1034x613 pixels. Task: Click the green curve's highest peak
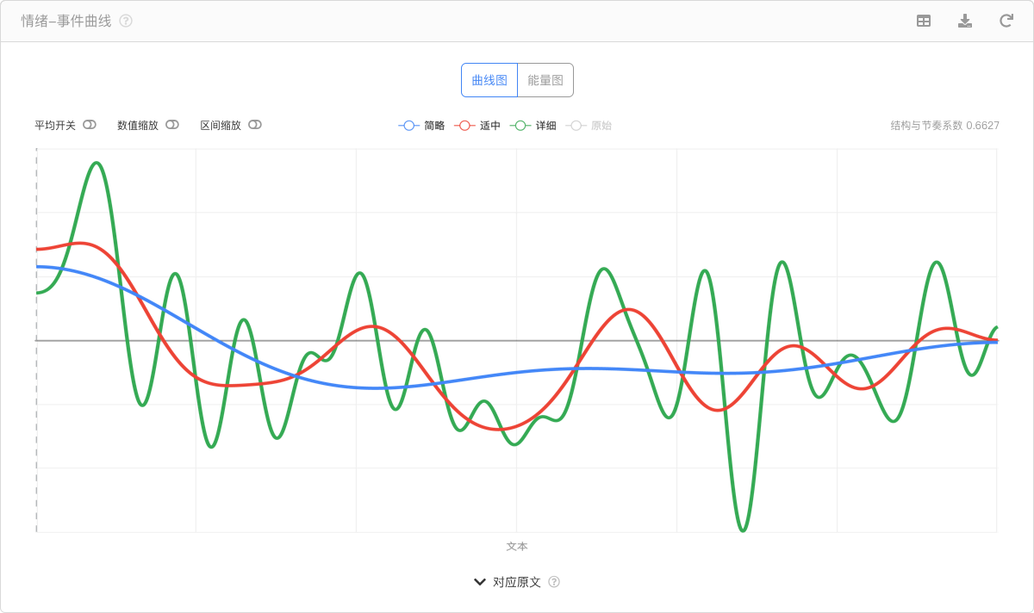coord(97,163)
